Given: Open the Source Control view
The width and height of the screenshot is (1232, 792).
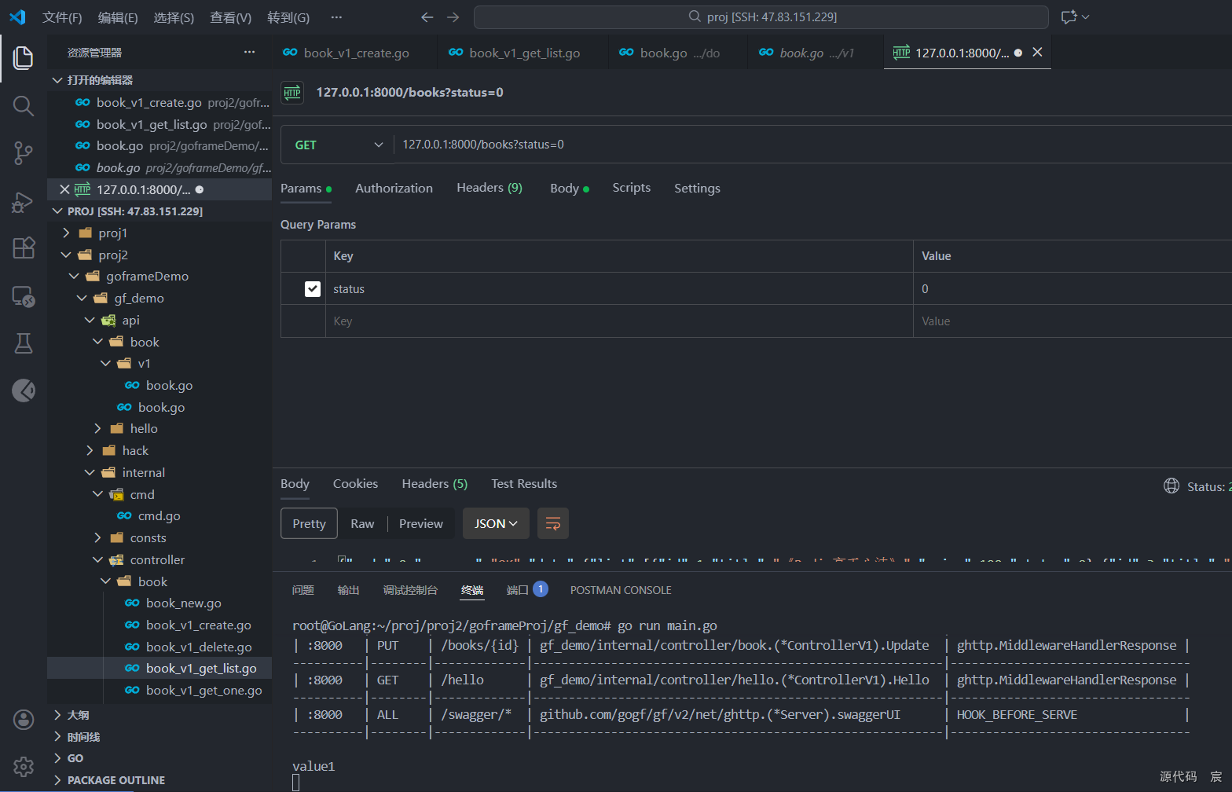Looking at the screenshot, I should [x=24, y=153].
